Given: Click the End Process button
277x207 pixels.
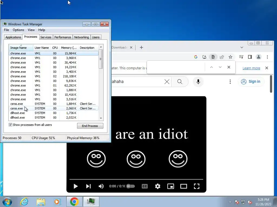Looking at the screenshot, I should [90, 126].
